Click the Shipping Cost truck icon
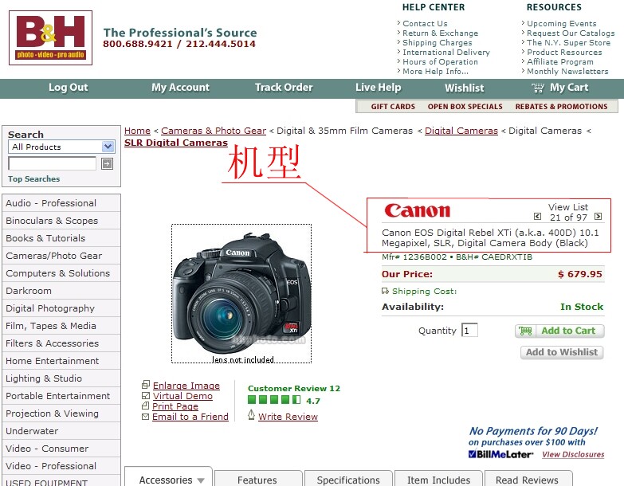This screenshot has height=486, width=624. (x=386, y=292)
